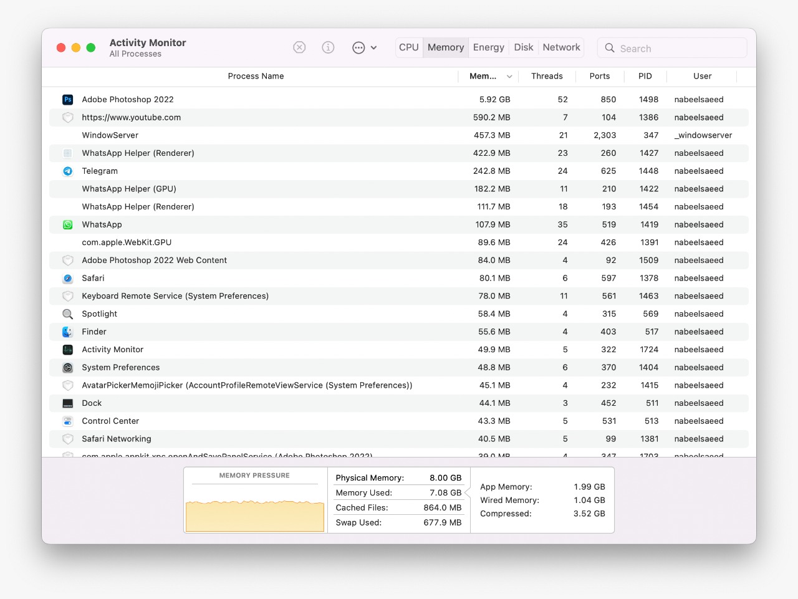Select the Memory tab
This screenshot has width=798, height=599.
coord(446,47)
